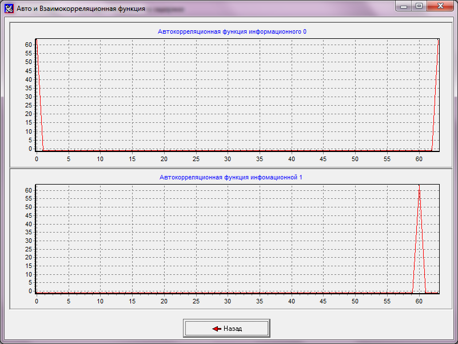Viewport: 458px width, 344px height.
Task: Click the title 'Автокорреляционная функция информационного 0'
Action: coord(232,31)
